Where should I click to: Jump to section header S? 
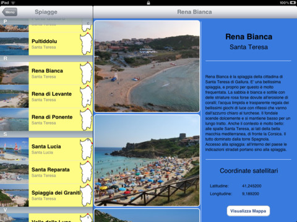pyautogui.click(x=46, y=134)
